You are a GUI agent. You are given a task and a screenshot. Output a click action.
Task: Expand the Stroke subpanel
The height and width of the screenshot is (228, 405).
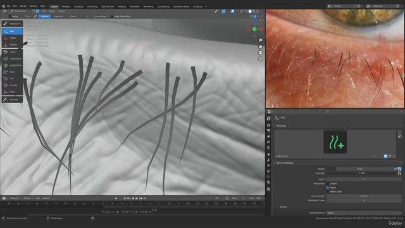282,207
